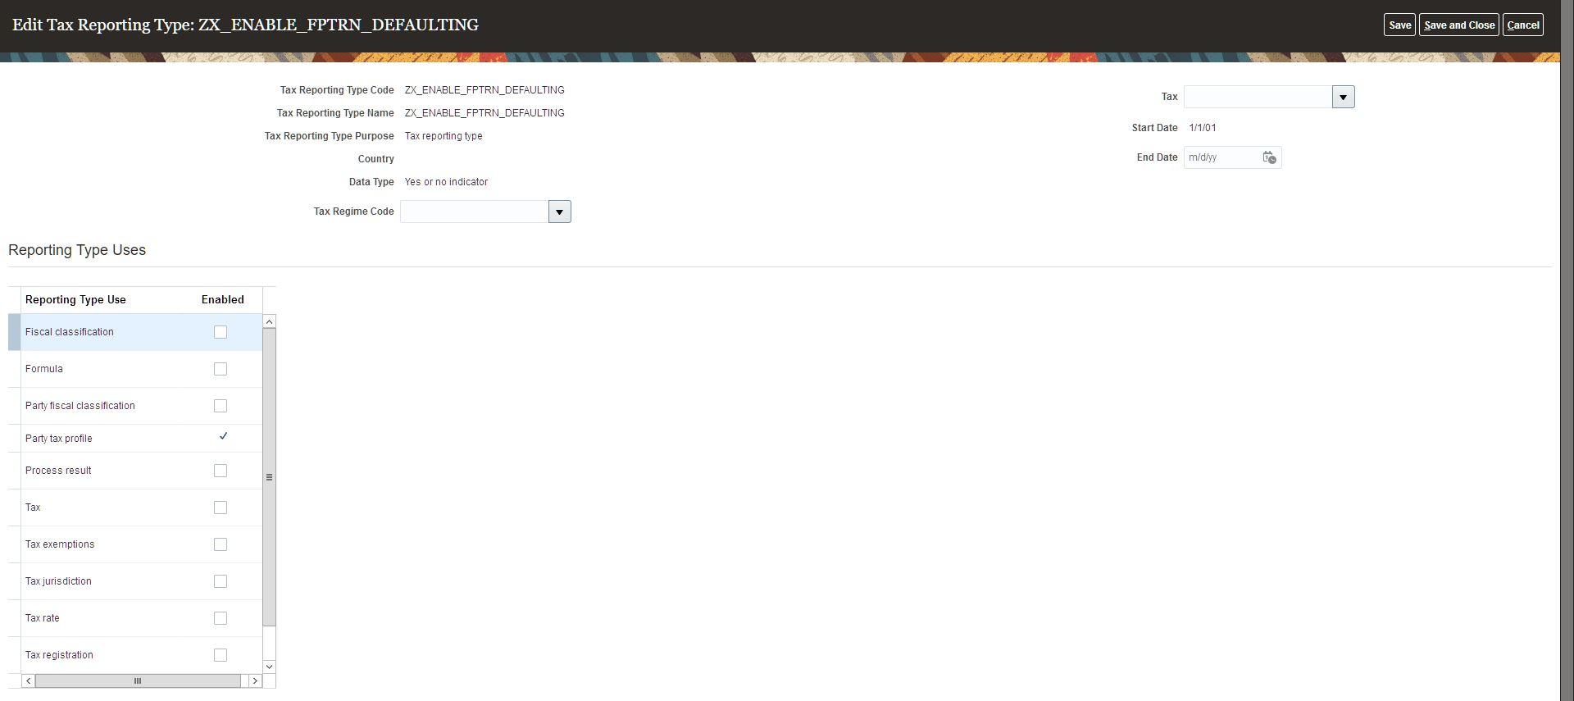Select the Party fiscal classification row

tap(135, 406)
